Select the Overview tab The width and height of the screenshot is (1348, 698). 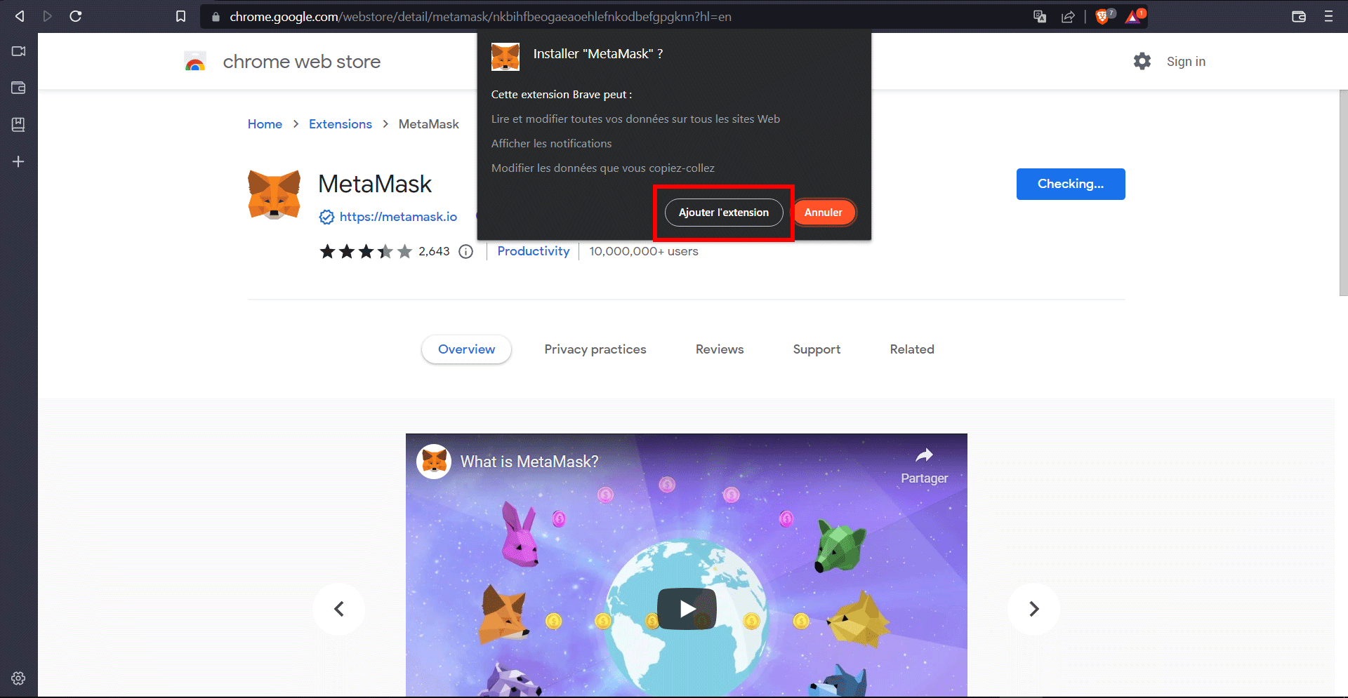click(466, 349)
